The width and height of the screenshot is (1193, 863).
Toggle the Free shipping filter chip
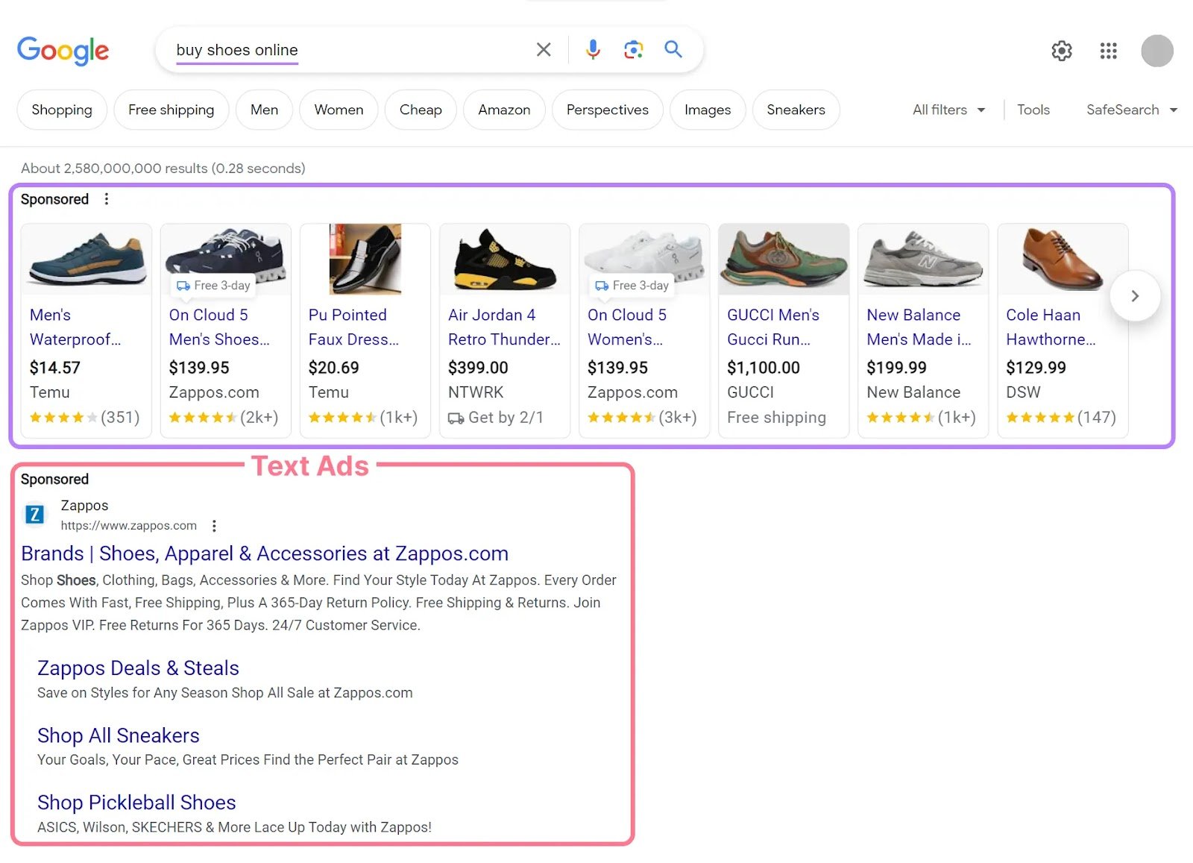[x=171, y=110]
